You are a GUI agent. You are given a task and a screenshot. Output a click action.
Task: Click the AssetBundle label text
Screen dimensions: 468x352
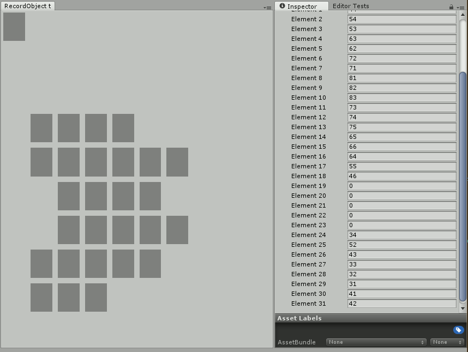(296, 342)
